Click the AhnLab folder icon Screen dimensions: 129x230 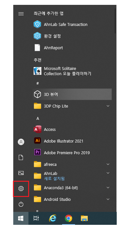[37, 176]
